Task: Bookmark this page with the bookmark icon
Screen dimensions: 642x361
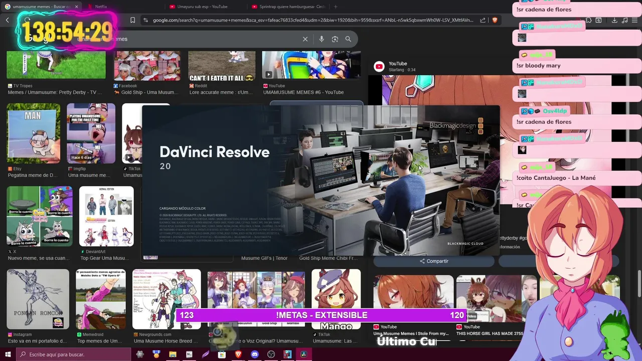Action: pyautogui.click(x=132, y=20)
